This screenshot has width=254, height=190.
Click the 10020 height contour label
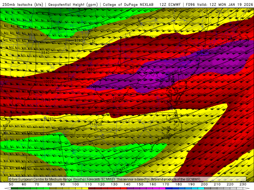point(49,82)
